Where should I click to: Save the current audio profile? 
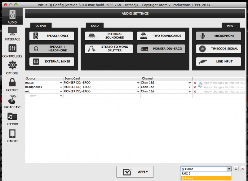(236, 169)
